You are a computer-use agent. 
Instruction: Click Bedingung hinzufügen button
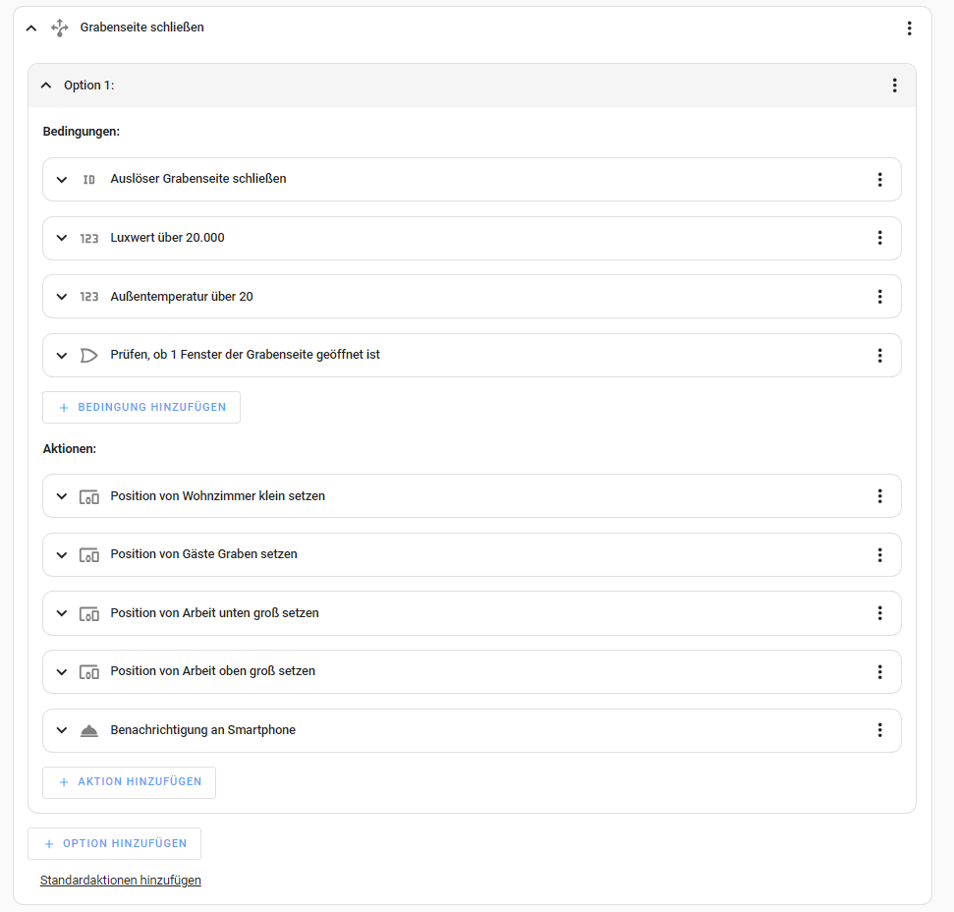141,407
